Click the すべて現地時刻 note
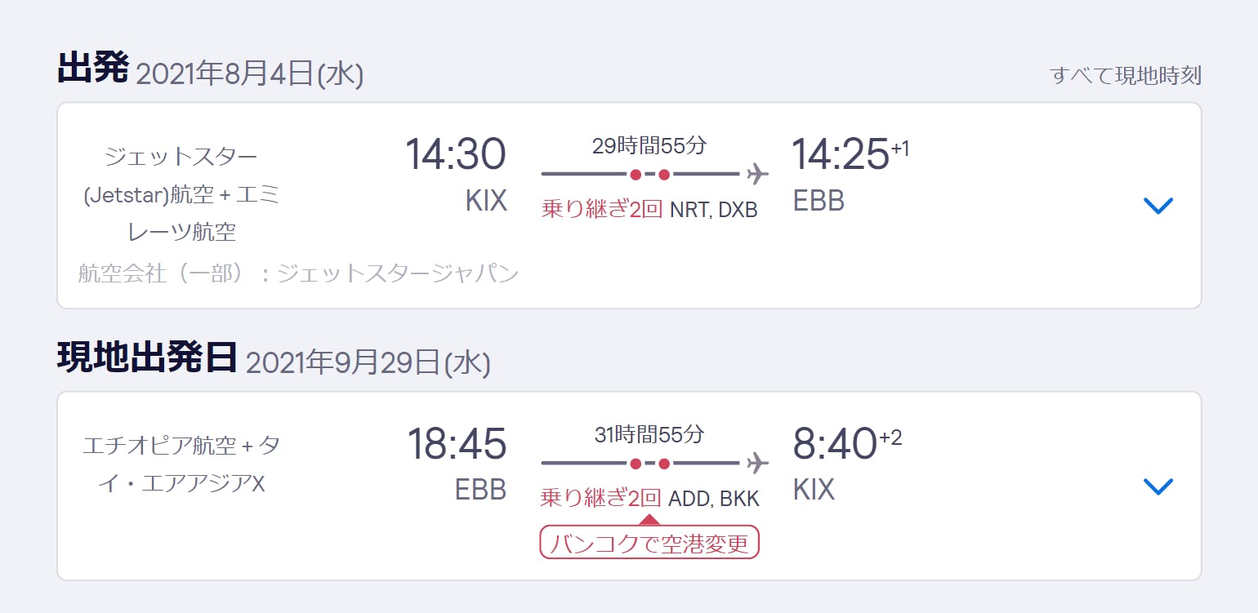The width and height of the screenshot is (1258, 613). [x=1125, y=76]
